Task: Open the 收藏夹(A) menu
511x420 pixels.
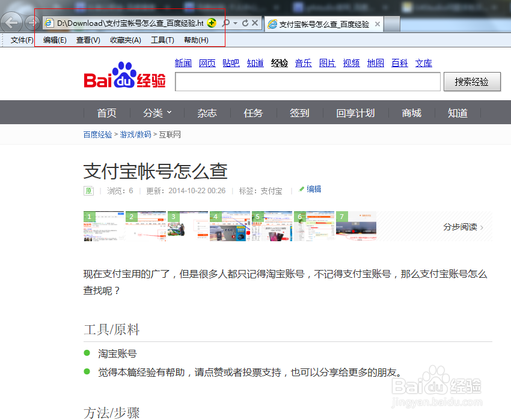Action: pyautogui.click(x=126, y=40)
